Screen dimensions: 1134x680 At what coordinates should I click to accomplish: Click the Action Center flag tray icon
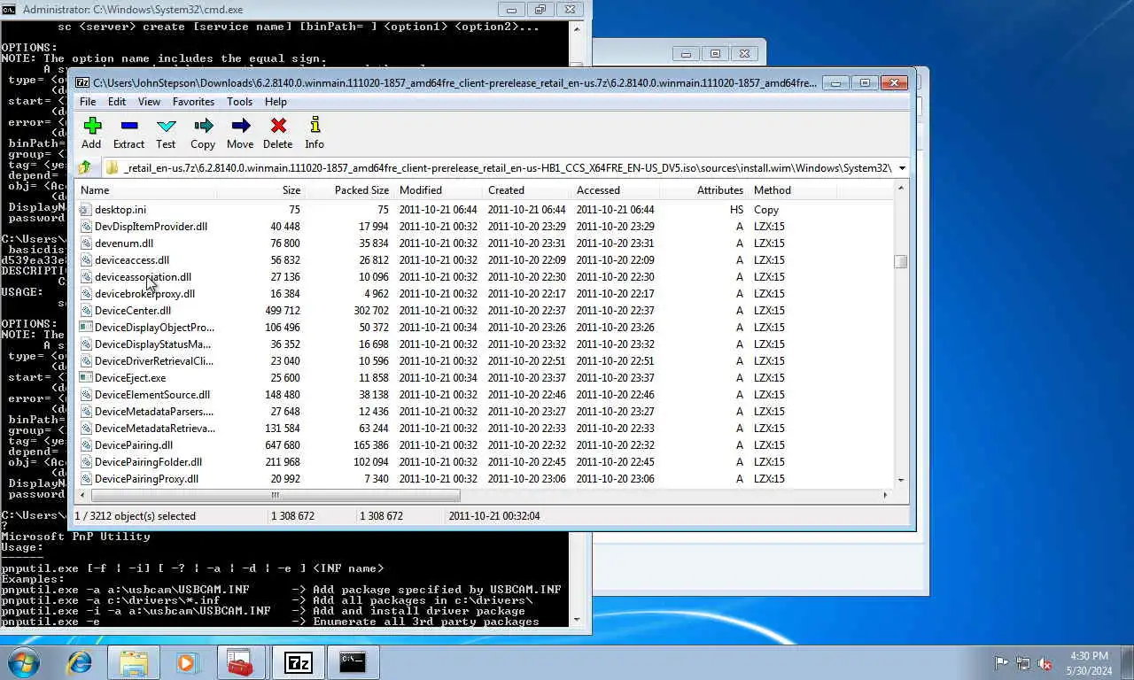tap(1001, 662)
